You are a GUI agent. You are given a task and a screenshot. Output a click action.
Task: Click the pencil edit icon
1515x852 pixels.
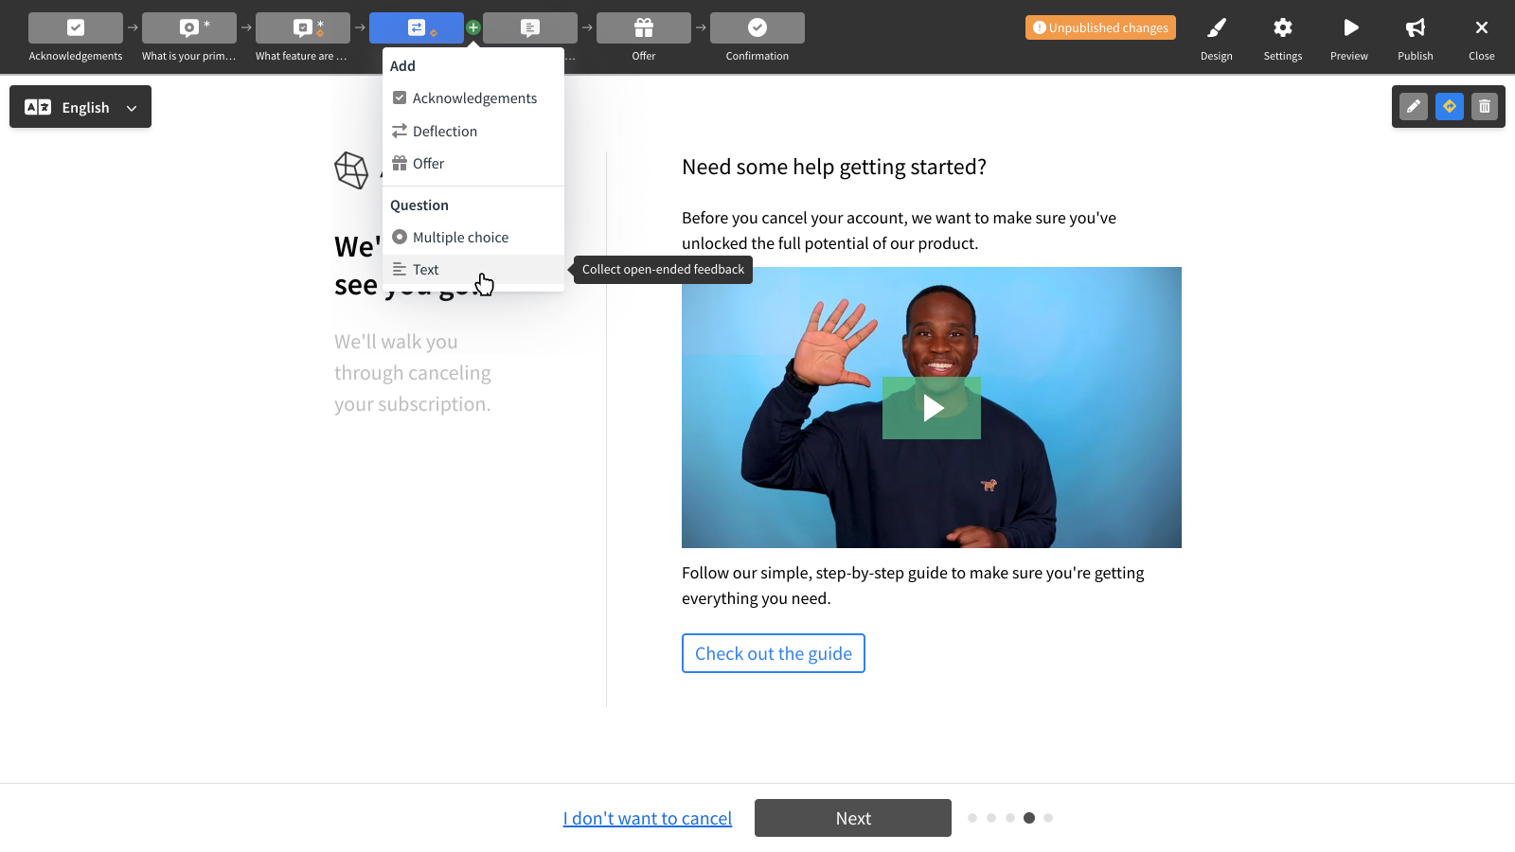[1414, 107]
